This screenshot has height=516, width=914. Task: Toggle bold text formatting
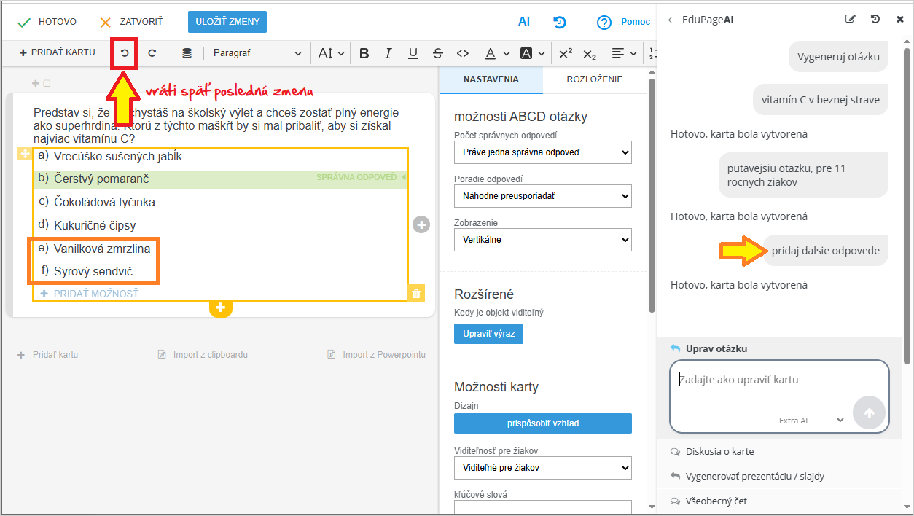coord(364,53)
